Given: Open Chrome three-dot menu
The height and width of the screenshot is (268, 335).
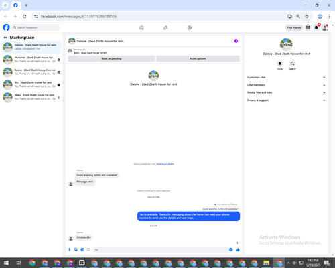Looking at the screenshot, I should point(329,17).
